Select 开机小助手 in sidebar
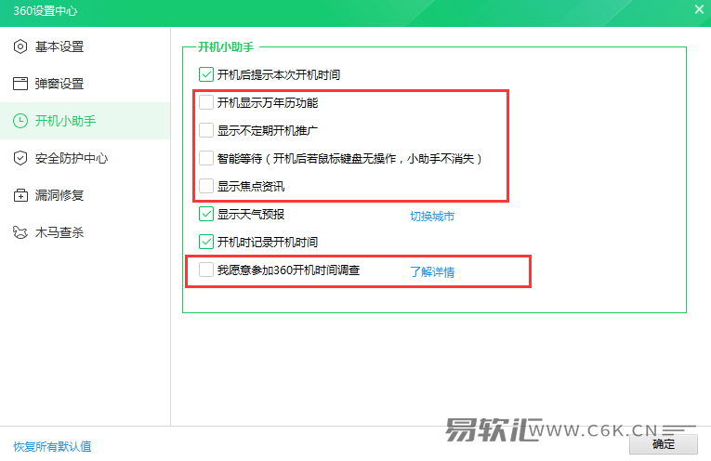 [86, 121]
